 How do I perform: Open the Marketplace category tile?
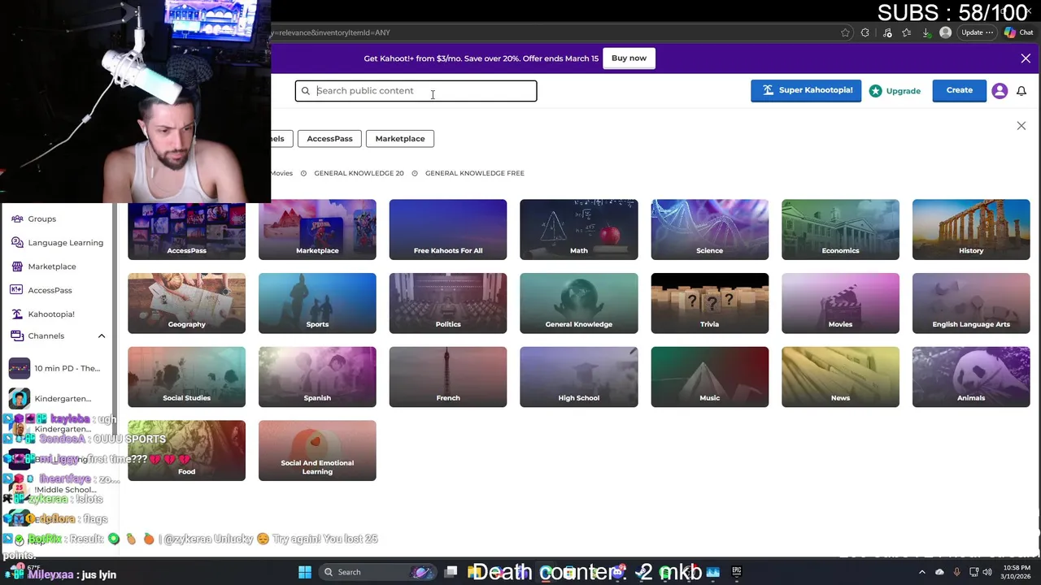(317, 230)
